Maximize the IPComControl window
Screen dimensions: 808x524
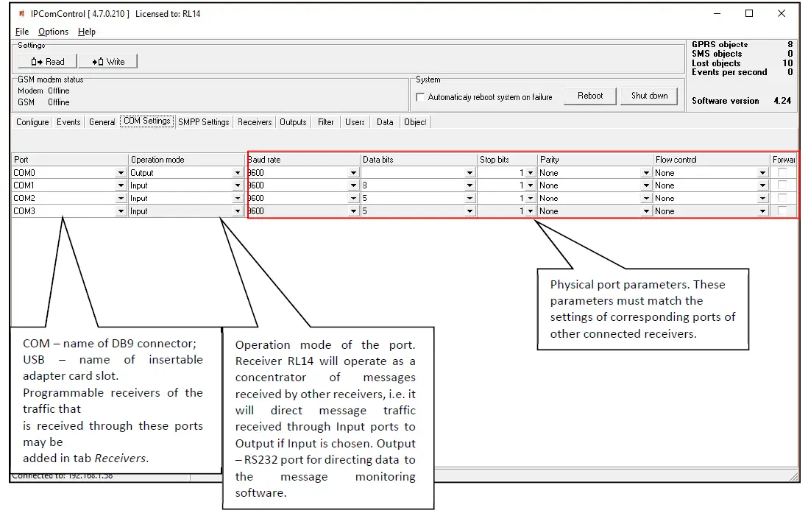(x=749, y=14)
